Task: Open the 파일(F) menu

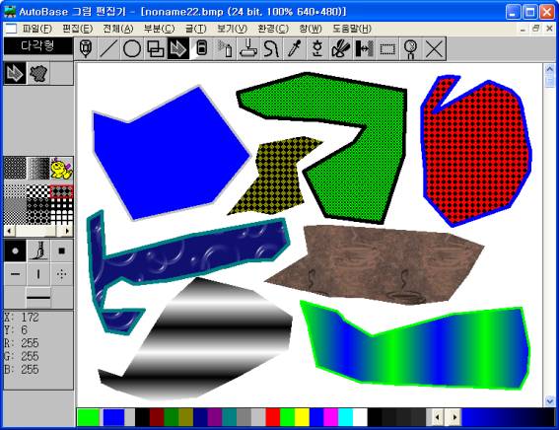Action: (36, 29)
